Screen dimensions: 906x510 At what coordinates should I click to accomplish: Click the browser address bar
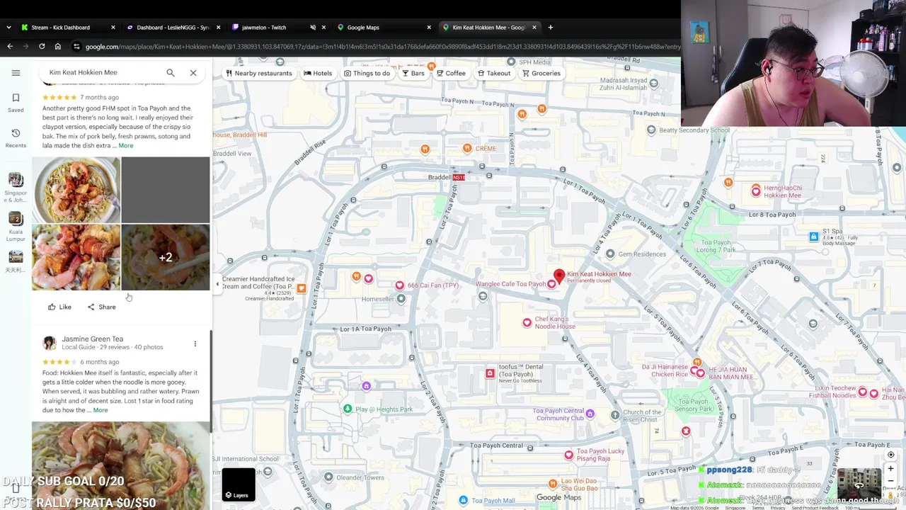(382, 47)
